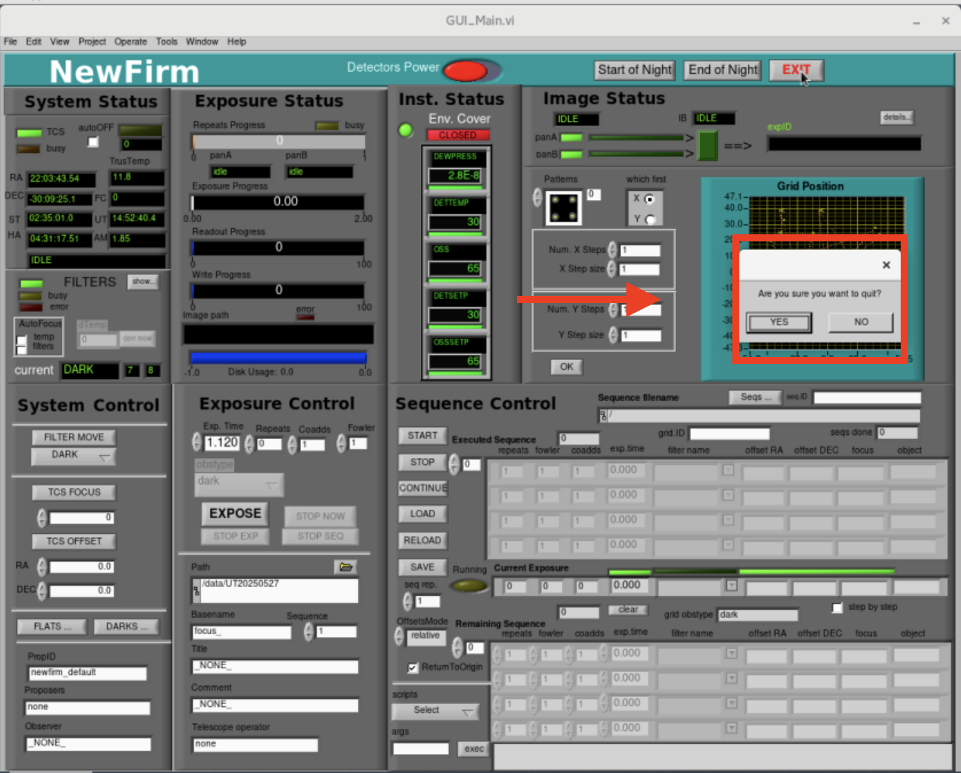Open the DARK filter dropdown in System Control

point(74,456)
